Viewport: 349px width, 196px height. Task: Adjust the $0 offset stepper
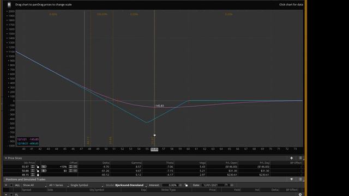pyautogui.click(x=70, y=170)
